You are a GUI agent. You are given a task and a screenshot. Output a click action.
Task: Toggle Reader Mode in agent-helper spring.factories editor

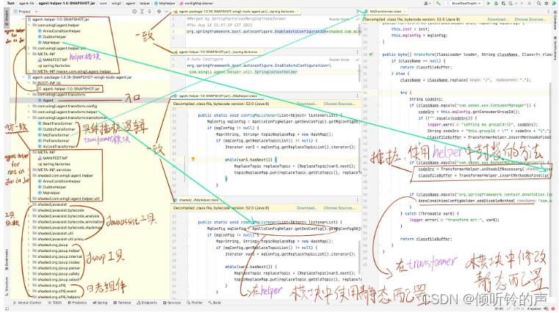(x=339, y=60)
